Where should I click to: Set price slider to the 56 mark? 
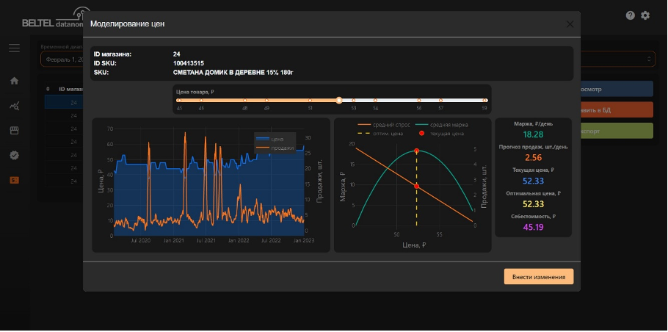(x=419, y=100)
